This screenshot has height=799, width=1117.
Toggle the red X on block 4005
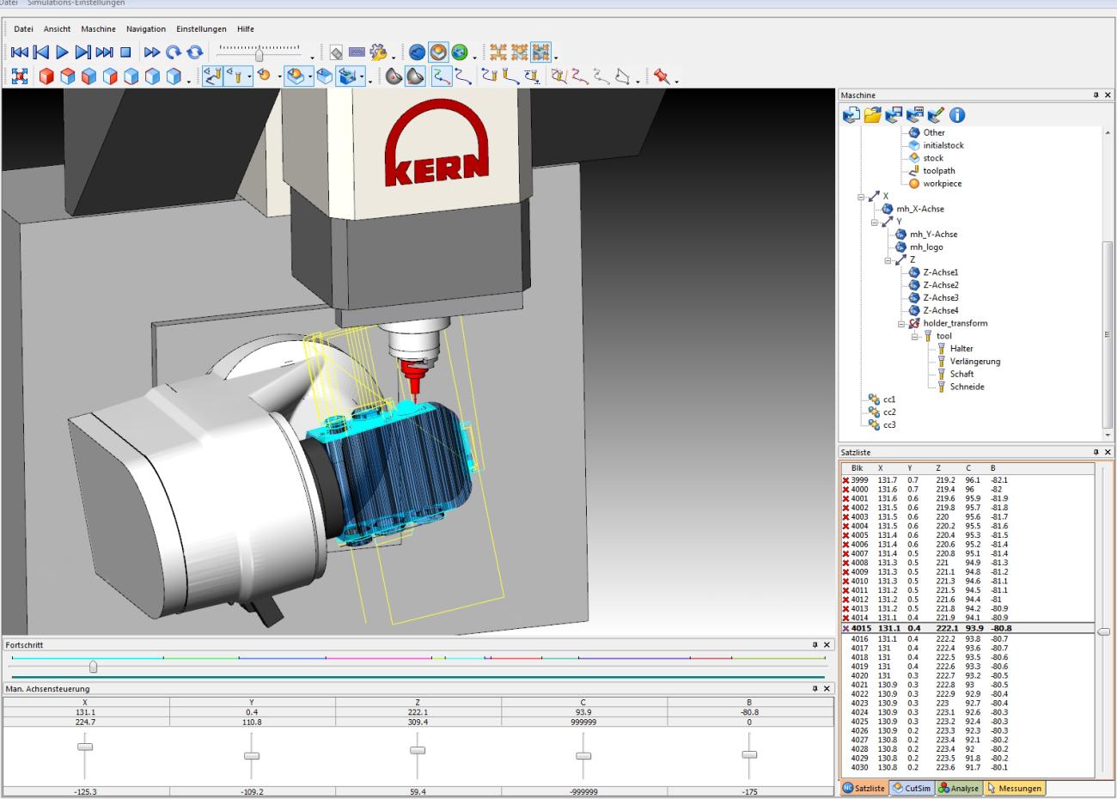tap(846, 535)
